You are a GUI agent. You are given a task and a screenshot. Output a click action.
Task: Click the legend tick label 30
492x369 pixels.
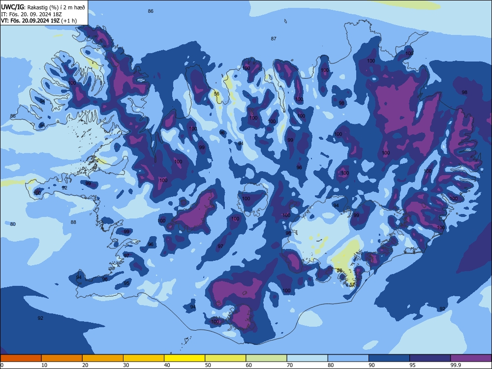point(126,365)
